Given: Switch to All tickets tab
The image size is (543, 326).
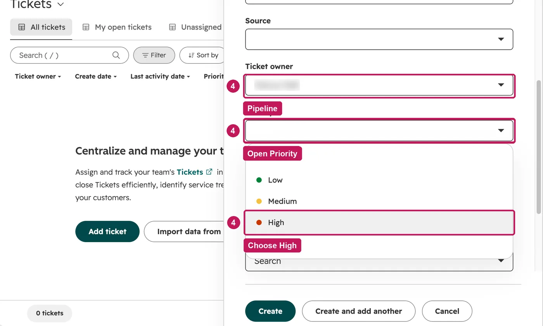Looking at the screenshot, I should click(x=41, y=27).
